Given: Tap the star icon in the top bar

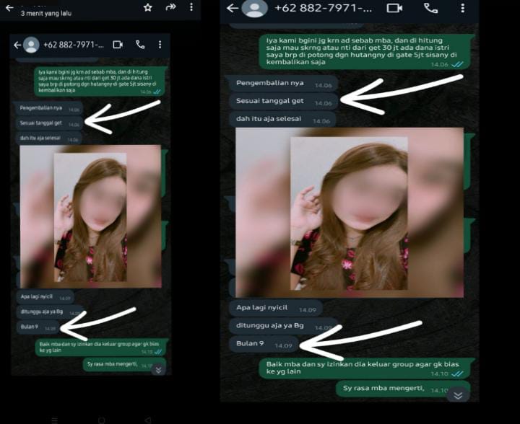Looking at the screenshot, I should 148,7.
